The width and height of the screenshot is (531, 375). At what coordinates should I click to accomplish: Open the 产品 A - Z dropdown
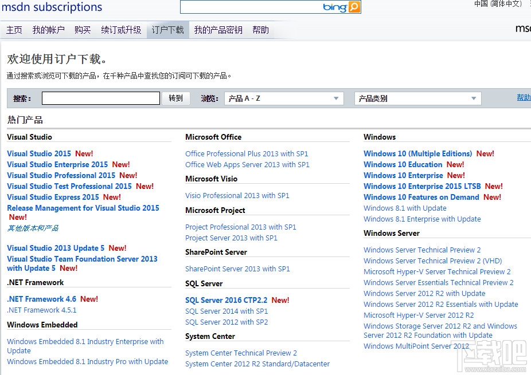point(284,98)
